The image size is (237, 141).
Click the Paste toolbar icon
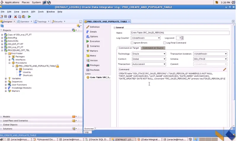pyautogui.click(x=24, y=17)
